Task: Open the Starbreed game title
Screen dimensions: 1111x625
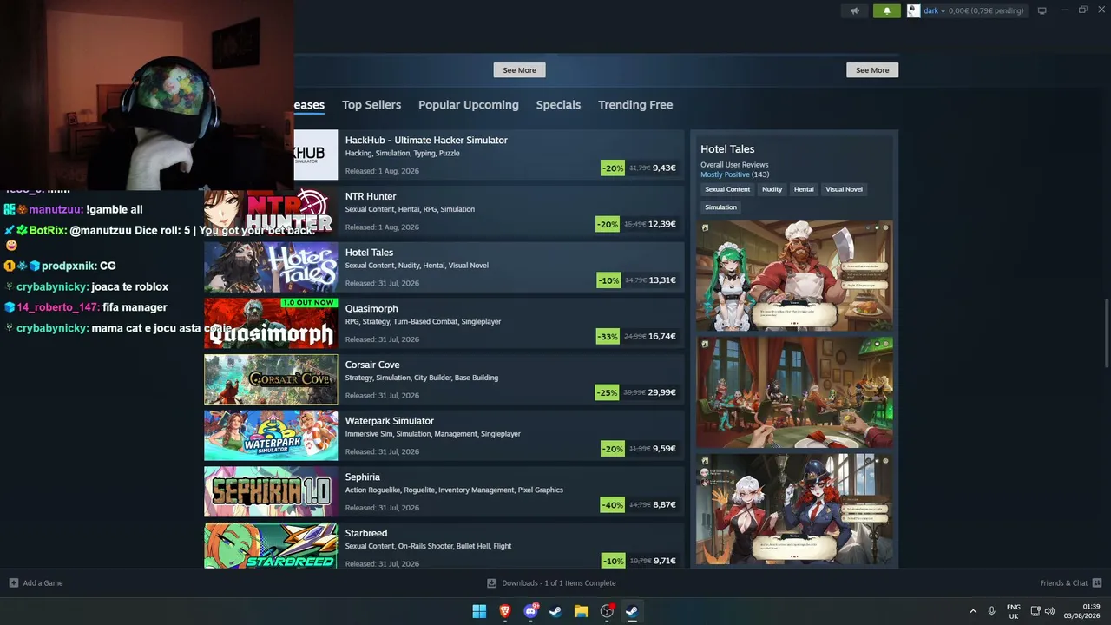Action: [x=366, y=533]
